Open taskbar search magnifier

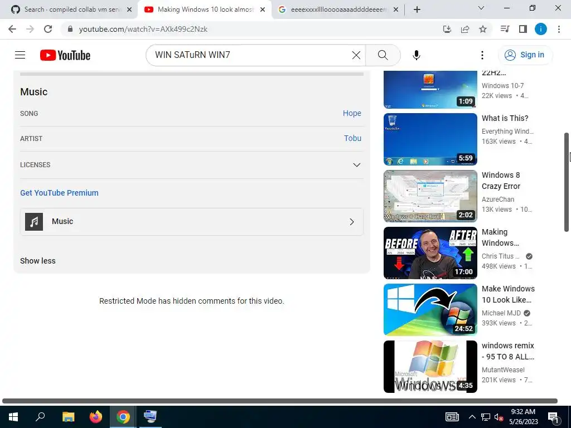[x=40, y=417]
